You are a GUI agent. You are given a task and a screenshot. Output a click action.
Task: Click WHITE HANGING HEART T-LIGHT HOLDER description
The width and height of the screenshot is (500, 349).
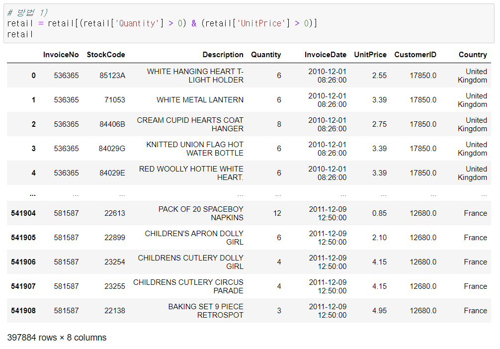click(195, 76)
